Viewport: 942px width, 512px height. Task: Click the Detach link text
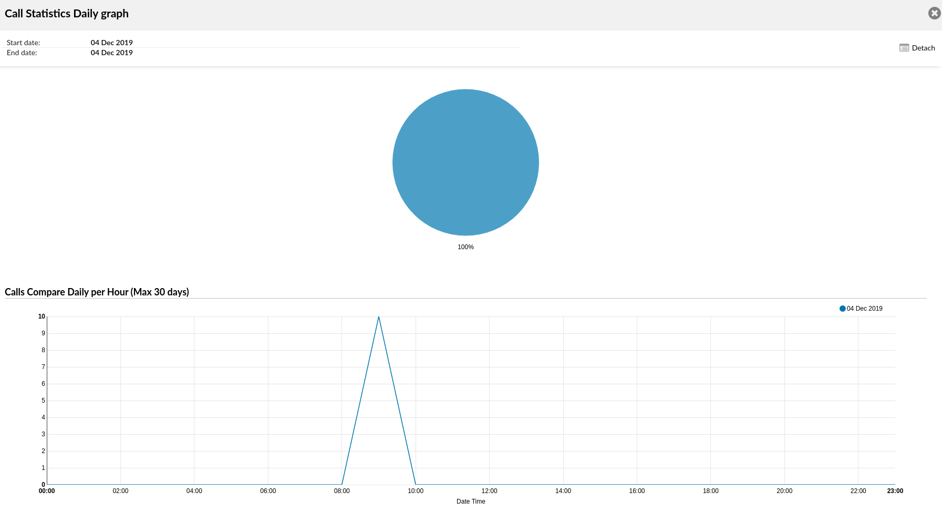923,48
